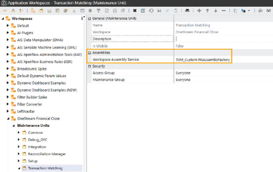Click the pencil-on-page Rename toolbar icon

(x=143, y=11)
